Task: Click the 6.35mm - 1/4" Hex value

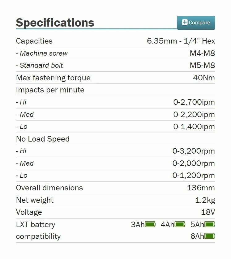Action: pyautogui.click(x=181, y=41)
